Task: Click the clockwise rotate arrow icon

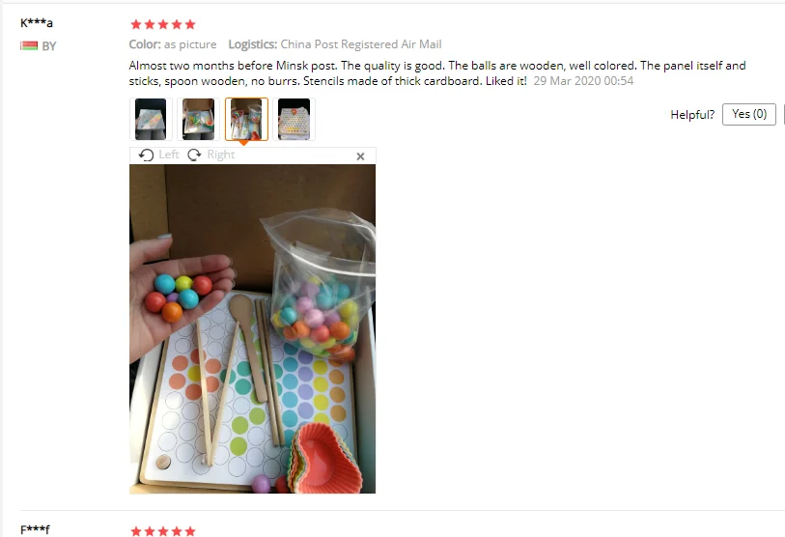Action: [194, 155]
